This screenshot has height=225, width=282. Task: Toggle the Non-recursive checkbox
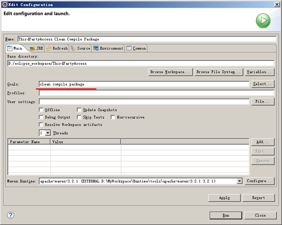click(x=113, y=117)
